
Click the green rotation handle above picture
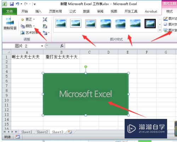[x=86, y=67]
